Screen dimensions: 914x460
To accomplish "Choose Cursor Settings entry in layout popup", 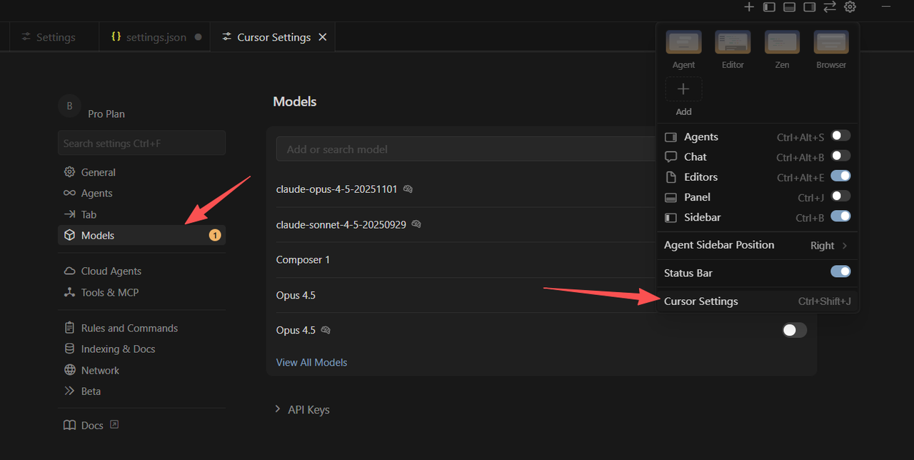I will tap(758, 301).
